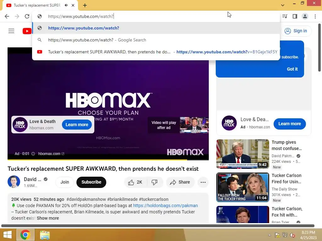322x241 pixels.
Task: Click the Join button
Action: click(64, 182)
